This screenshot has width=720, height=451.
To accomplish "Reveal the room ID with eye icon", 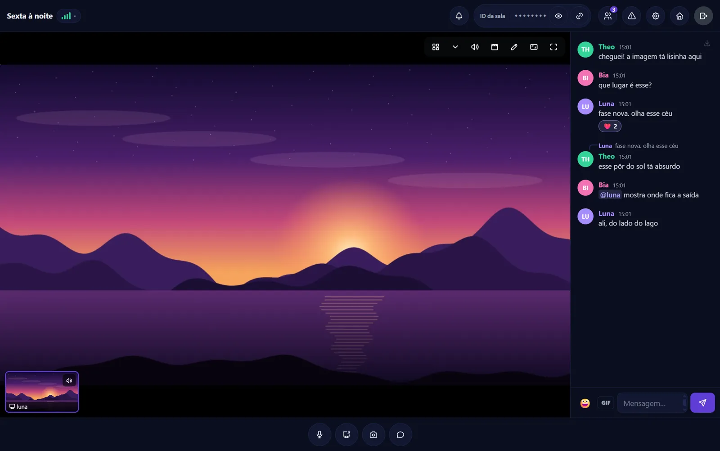I will point(558,16).
